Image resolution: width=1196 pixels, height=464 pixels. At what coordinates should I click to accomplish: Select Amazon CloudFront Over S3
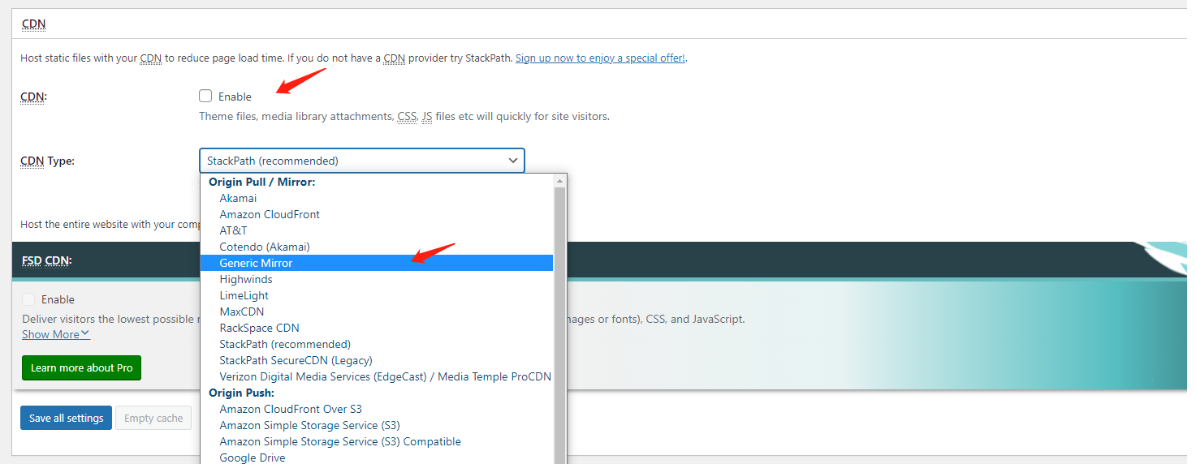click(x=377, y=409)
